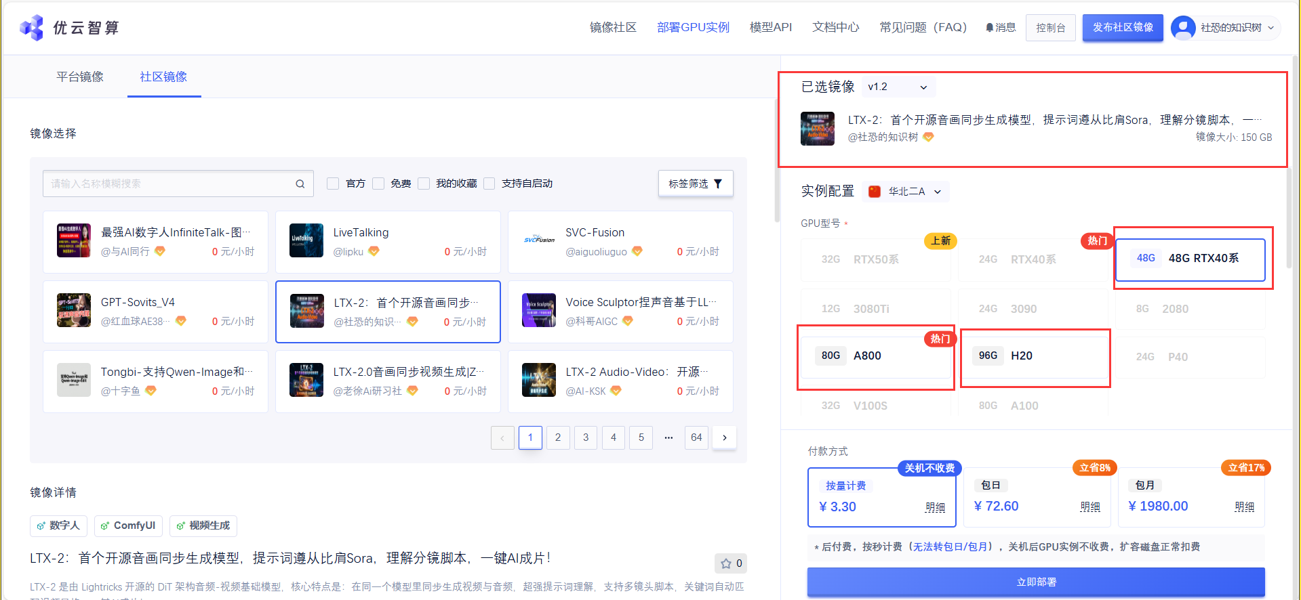The width and height of the screenshot is (1301, 600).
Task: Switch to the 平台镜像 tab
Action: coord(80,77)
